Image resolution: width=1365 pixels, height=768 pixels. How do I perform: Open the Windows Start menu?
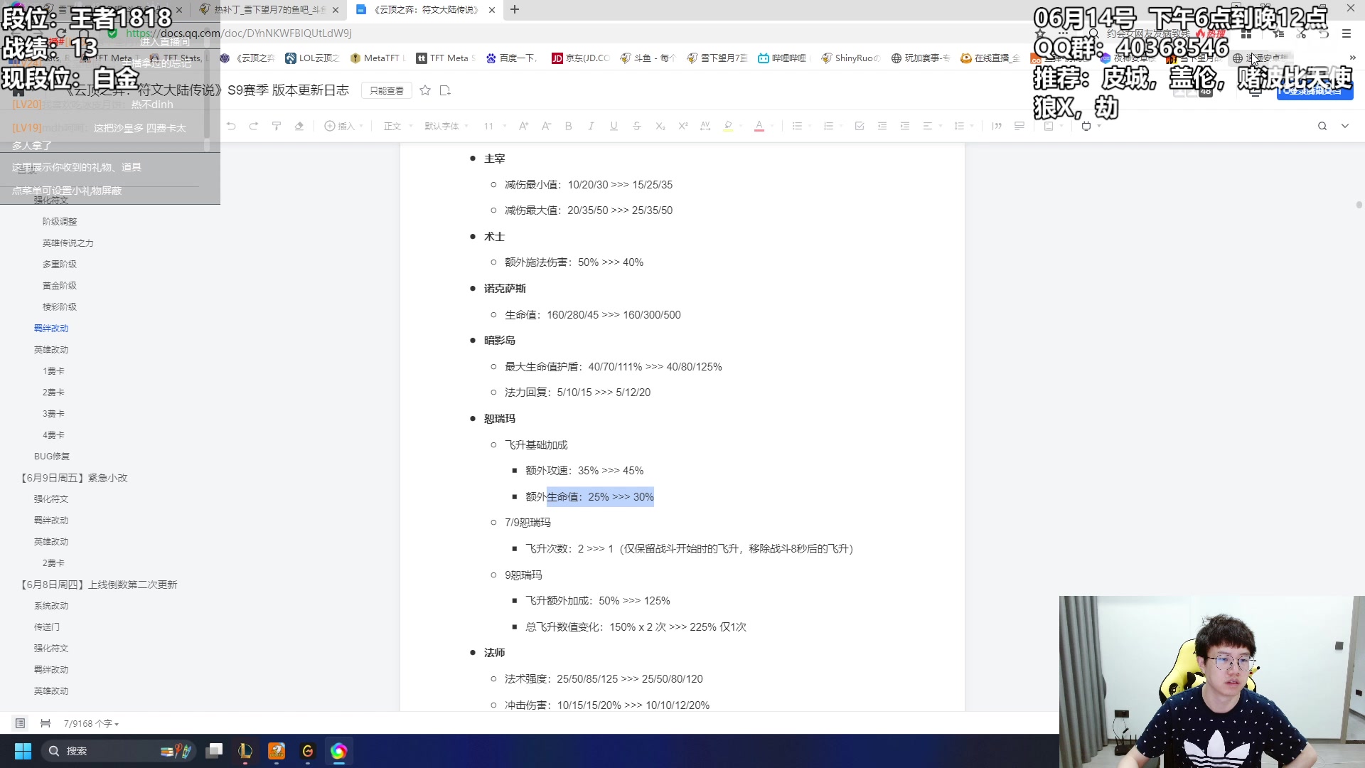23,751
